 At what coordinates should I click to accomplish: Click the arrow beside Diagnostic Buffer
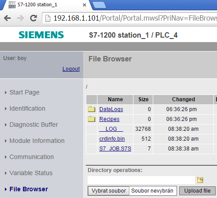[x=6, y=125]
